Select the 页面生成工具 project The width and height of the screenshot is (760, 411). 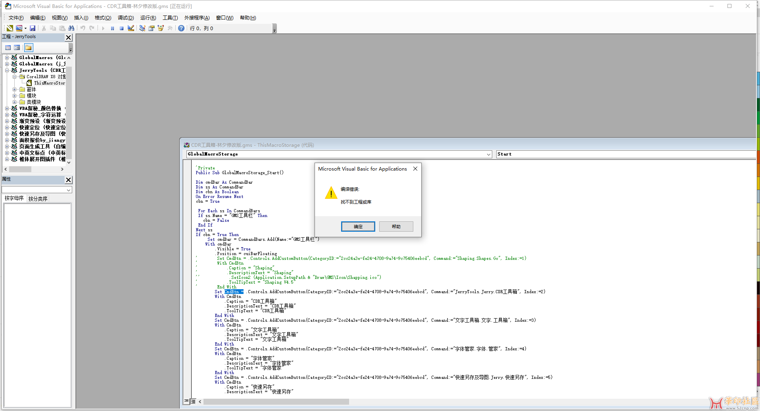tap(42, 146)
